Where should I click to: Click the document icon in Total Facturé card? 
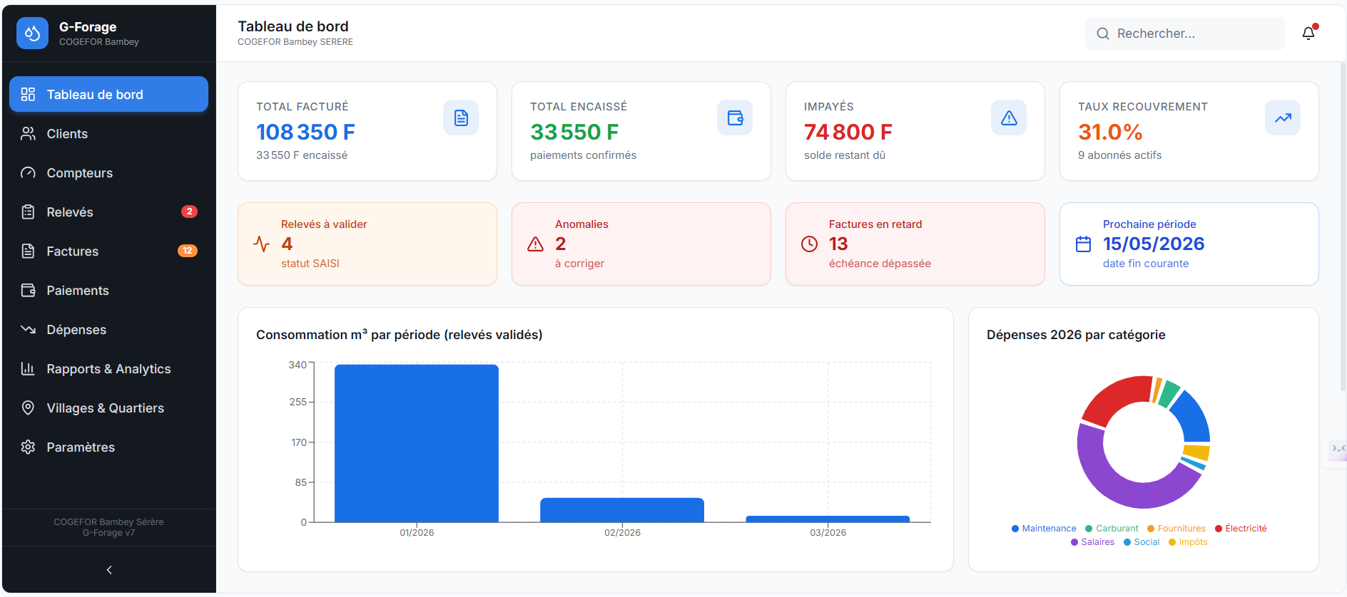point(461,118)
